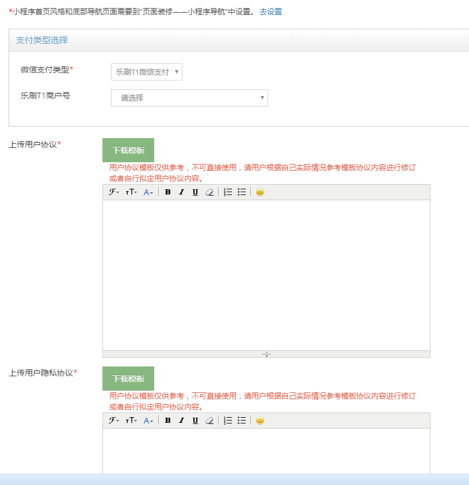
Task: Toggle underline in the user agreement editor
Action: click(x=195, y=192)
